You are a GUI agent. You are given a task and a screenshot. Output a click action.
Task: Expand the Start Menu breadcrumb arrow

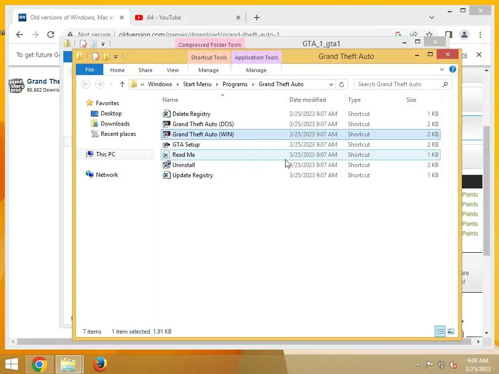pyautogui.click(x=217, y=84)
